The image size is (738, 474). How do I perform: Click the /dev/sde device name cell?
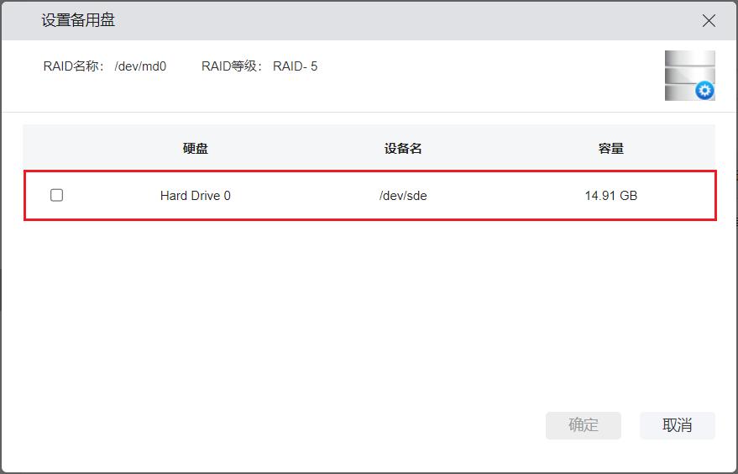(403, 196)
